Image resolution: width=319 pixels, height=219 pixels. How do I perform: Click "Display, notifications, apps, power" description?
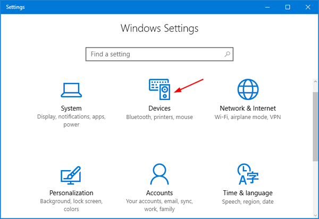(71, 121)
